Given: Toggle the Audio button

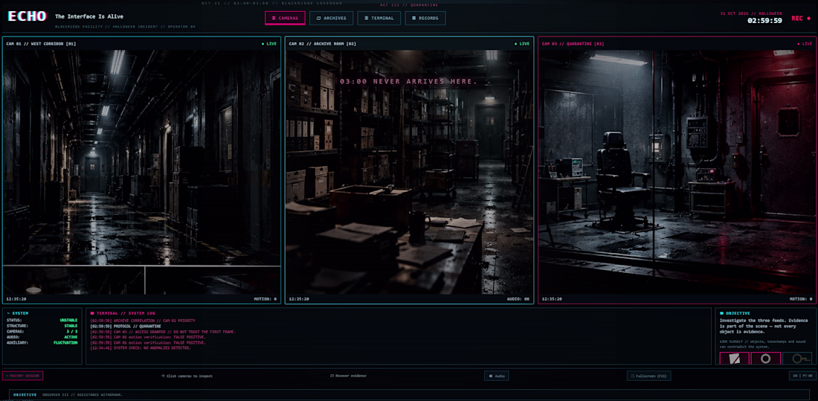Looking at the screenshot, I should coord(497,376).
